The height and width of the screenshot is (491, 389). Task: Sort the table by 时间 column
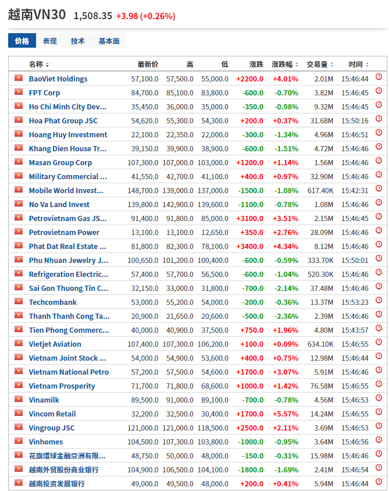[359, 65]
